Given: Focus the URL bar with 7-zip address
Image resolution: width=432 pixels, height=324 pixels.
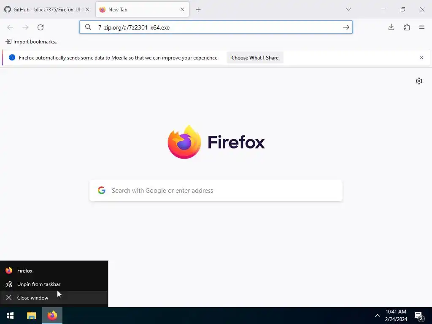Looking at the screenshot, I should point(216,27).
